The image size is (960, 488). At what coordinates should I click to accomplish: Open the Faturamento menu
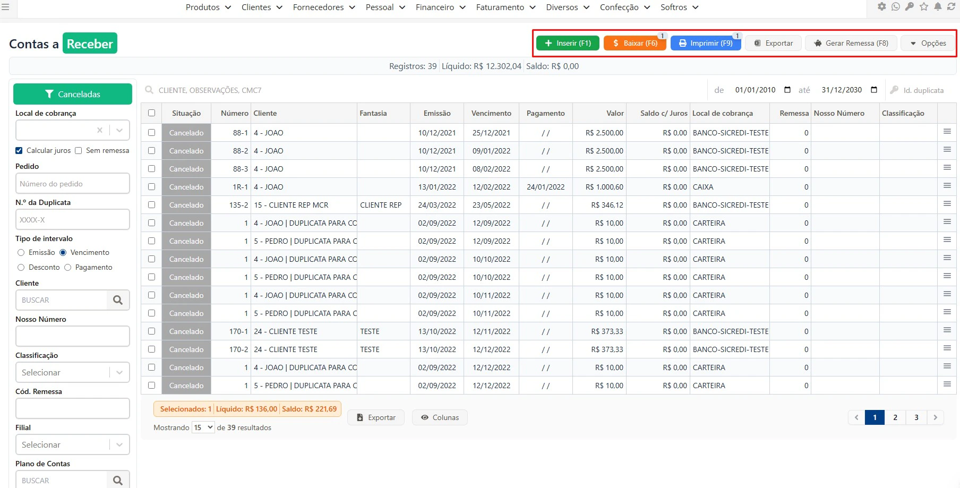pos(506,7)
